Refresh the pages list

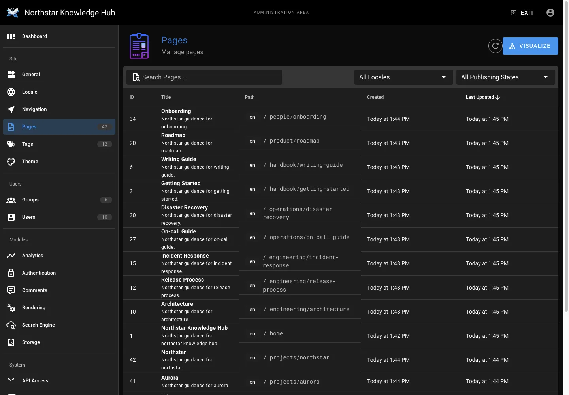pos(495,46)
